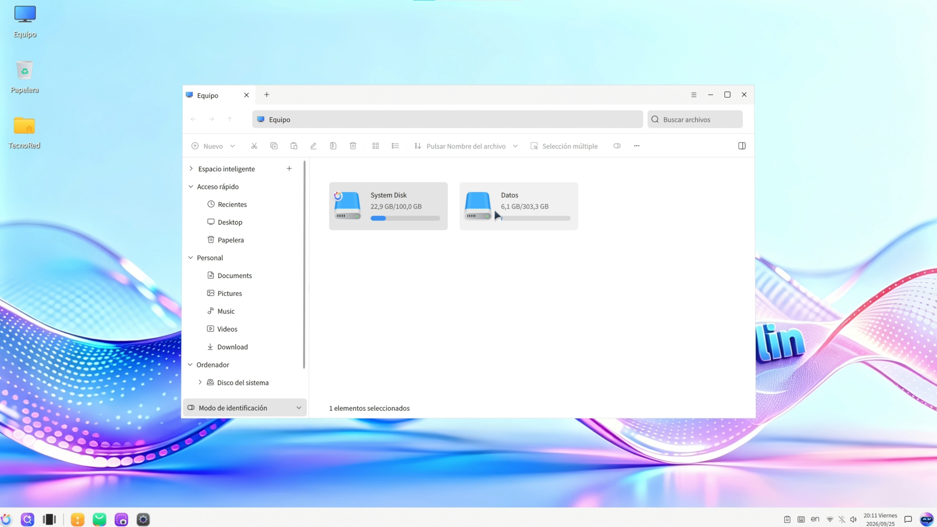937x527 pixels.
Task: Click the Cut scissors icon in toolbar
Action: [x=254, y=146]
